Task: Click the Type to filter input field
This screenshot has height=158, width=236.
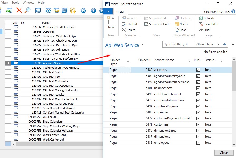Action: click(179, 44)
